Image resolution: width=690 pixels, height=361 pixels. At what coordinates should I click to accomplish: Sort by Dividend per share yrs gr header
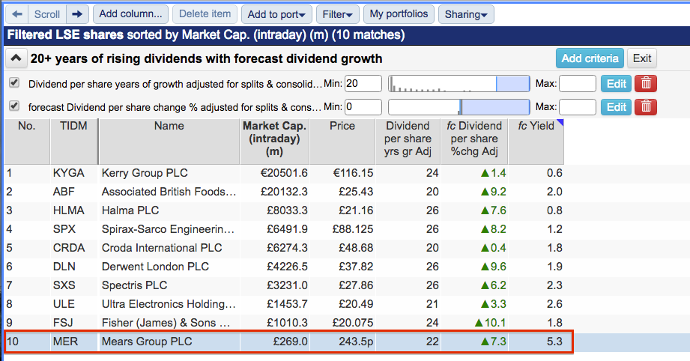click(x=408, y=141)
